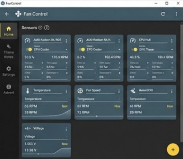Click the slider dot on the Fan Speed card
183x159 pixels.
[97, 116]
